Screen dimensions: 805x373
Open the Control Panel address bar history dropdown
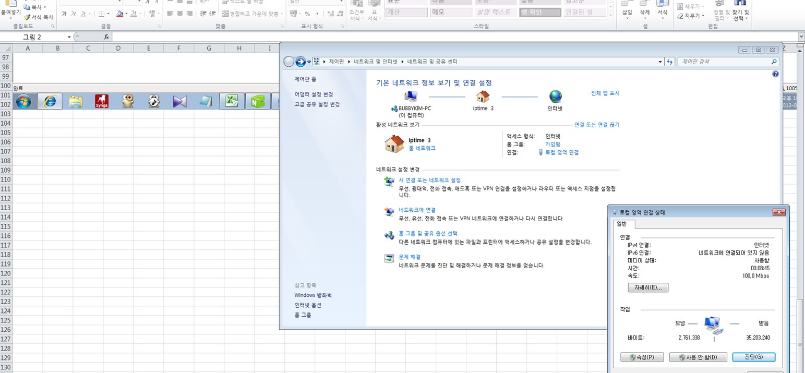pos(661,62)
